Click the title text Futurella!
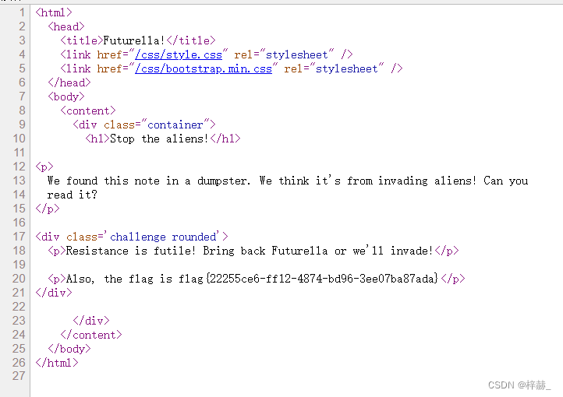Image resolution: width=563 pixels, height=397 pixels. 134,40
